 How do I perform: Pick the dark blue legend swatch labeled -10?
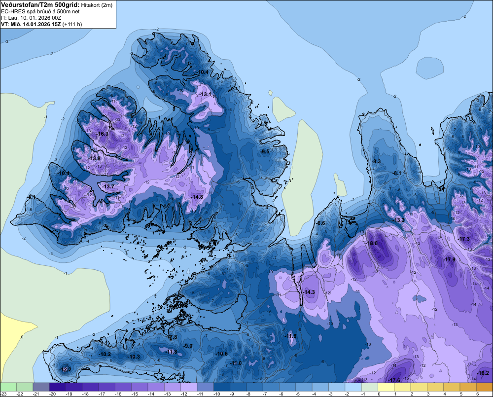[x=222, y=387]
